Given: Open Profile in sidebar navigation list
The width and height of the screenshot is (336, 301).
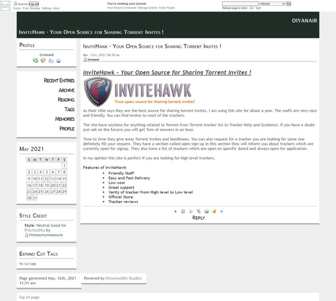Looking at the screenshot, I should 67,128.
